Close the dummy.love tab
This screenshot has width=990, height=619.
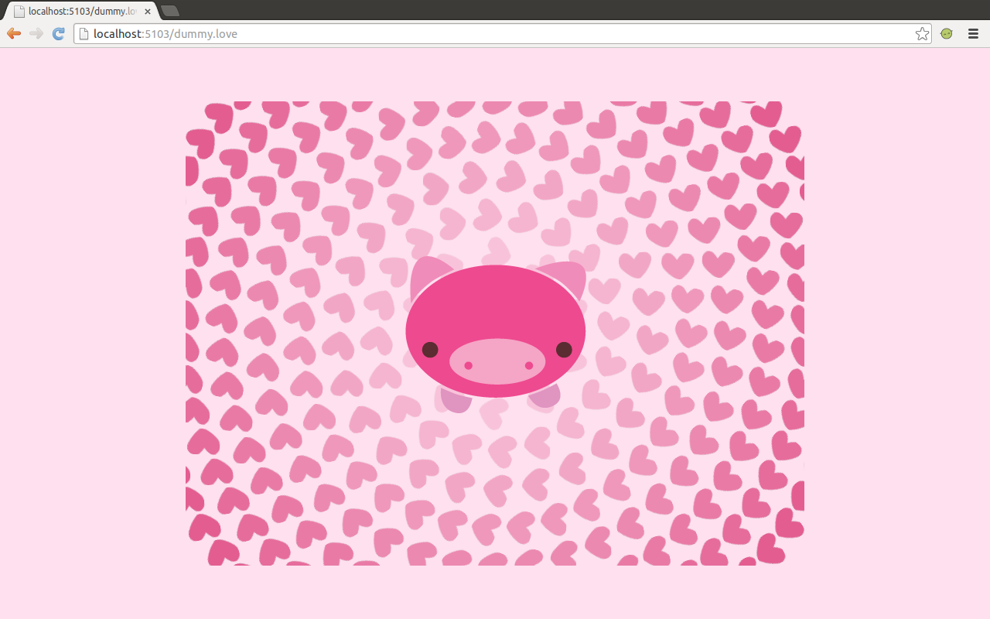point(146,11)
